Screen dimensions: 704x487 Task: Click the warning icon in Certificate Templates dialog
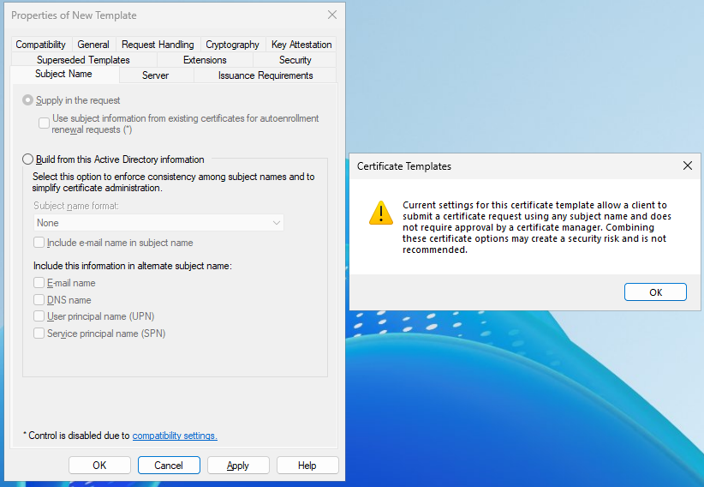click(x=381, y=213)
